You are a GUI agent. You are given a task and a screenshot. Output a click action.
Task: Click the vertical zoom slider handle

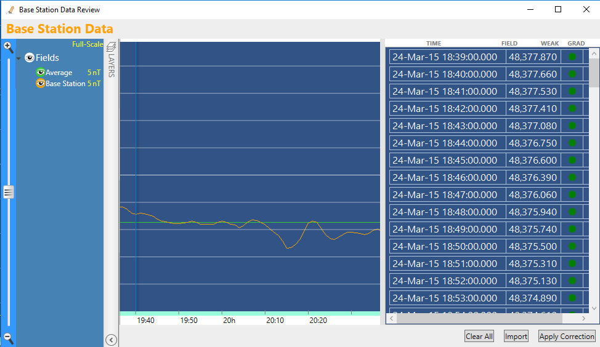(8, 192)
